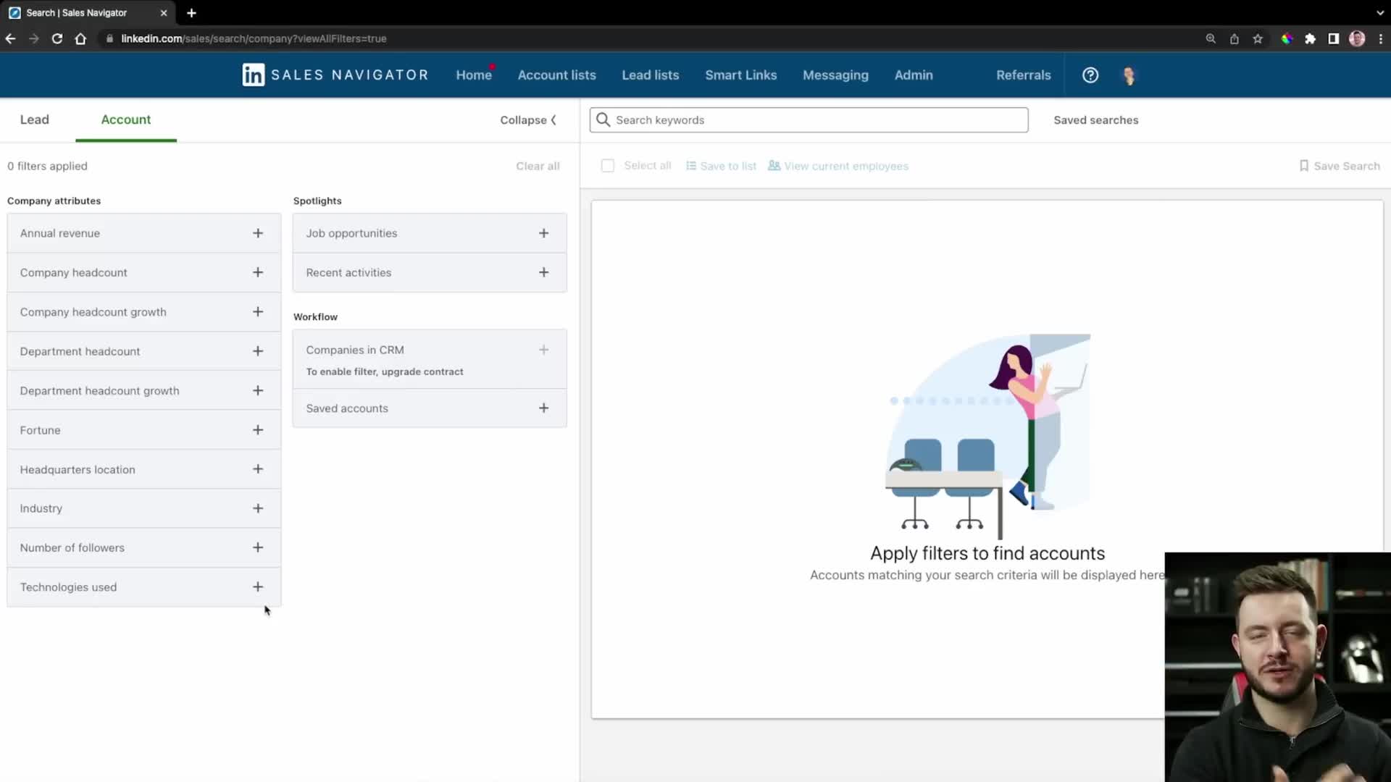Click the bookmark Save Search icon
The image size is (1391, 782).
pos(1303,166)
